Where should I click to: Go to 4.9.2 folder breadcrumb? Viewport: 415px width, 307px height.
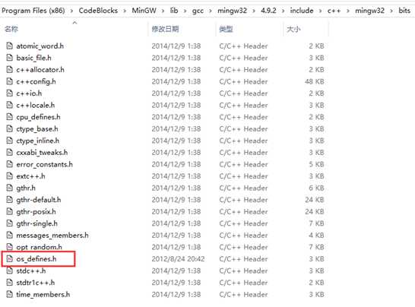coord(268,11)
